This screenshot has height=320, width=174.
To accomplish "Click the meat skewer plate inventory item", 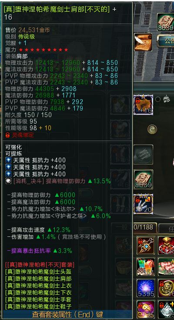I will (x=166, y=266).
